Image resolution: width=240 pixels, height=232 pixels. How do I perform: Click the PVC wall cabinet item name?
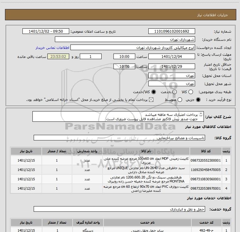click(x=146, y=189)
